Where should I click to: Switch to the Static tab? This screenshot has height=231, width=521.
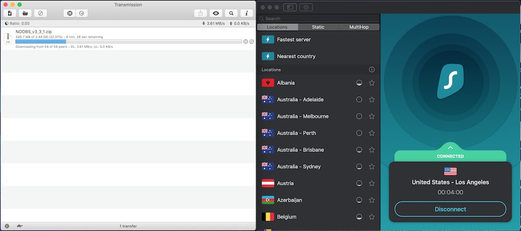(318, 27)
